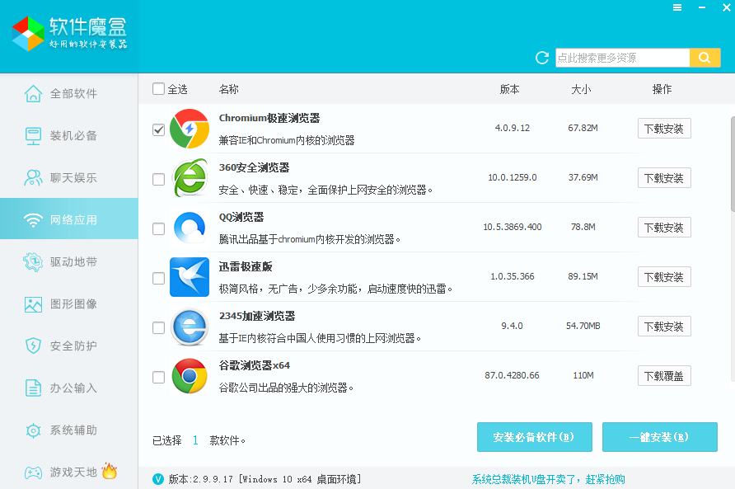Click the V version icon in status bar
The image size is (735, 489).
(x=158, y=478)
